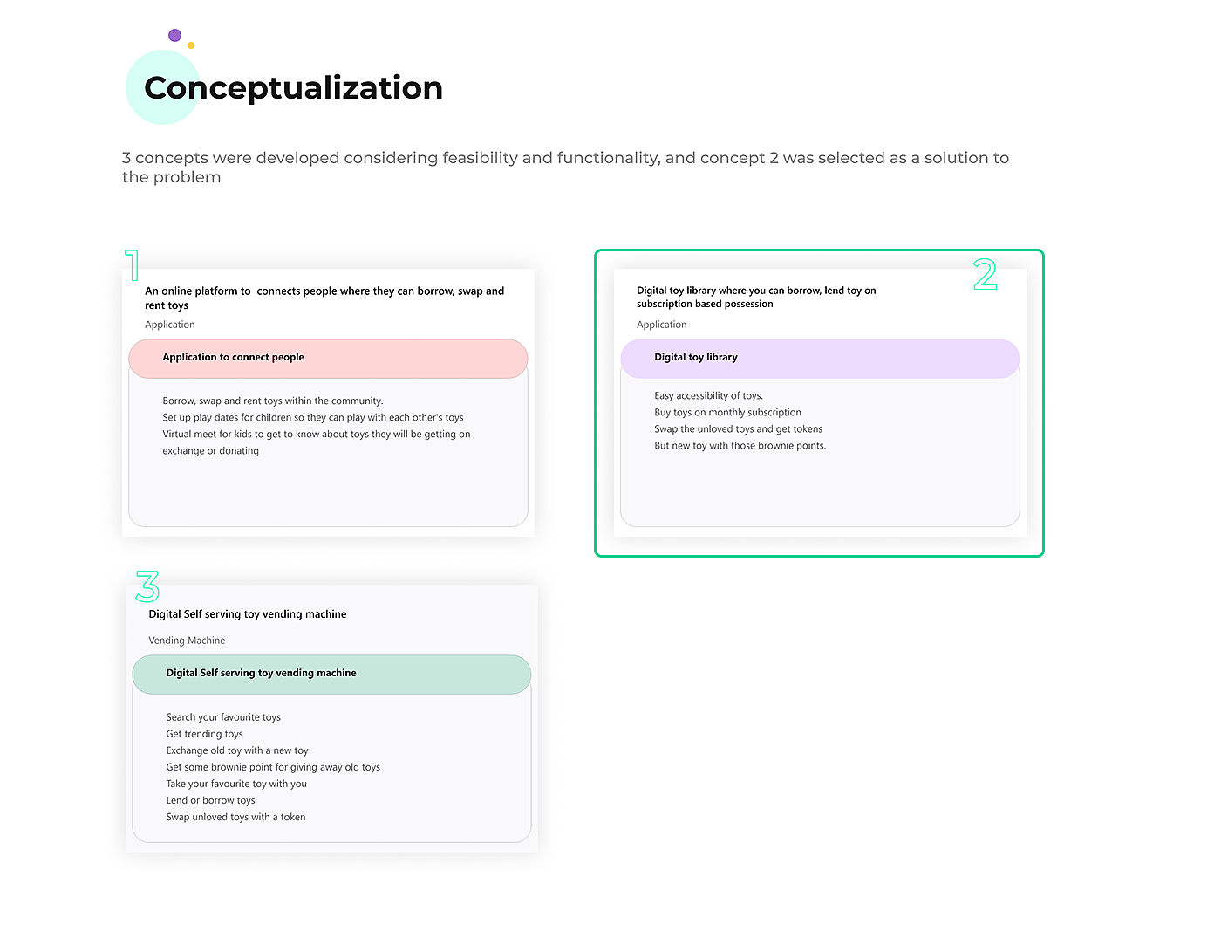This screenshot has height=925, width=1221.
Task: Click 'Buy toys on monthly subscription' line
Action: (x=727, y=413)
